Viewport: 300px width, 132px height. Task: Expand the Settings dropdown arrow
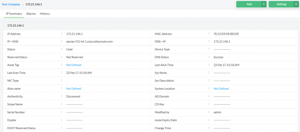(x=296, y=4)
